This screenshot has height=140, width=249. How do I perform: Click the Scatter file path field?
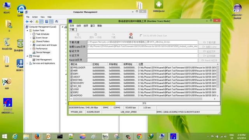(142, 47)
